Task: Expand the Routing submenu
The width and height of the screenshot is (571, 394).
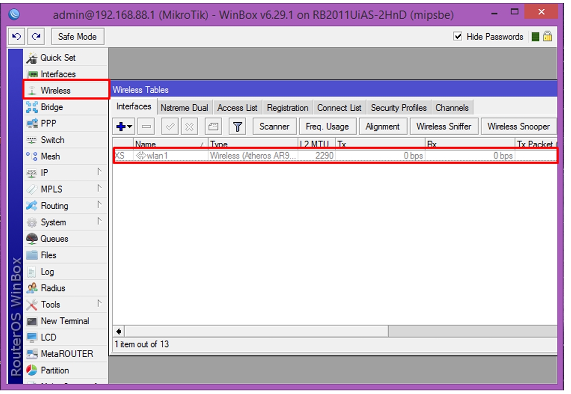Action: (99, 205)
